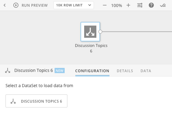Image resolution: width=172 pixels, height=113 pixels.
Task: Open the 10K ROW LIMIT dropdown
Action: pyautogui.click(x=73, y=5)
